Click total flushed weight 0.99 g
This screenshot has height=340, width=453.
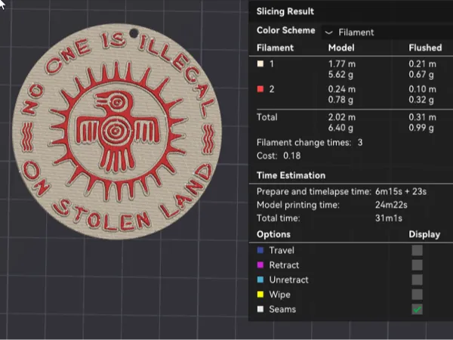(x=421, y=128)
